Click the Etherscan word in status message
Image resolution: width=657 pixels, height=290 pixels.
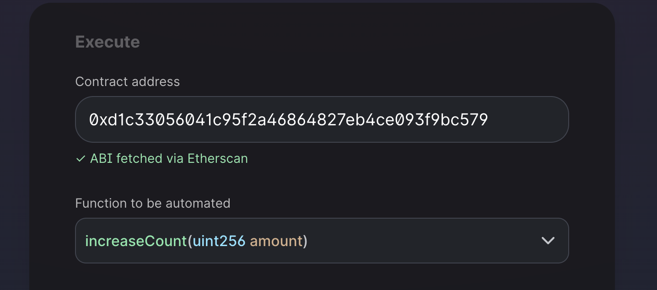218,159
